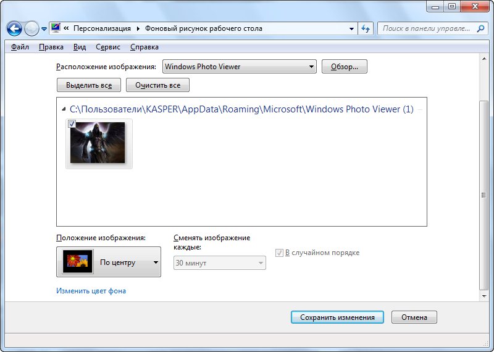This screenshot has height=352, width=494.
Task: Click scrollbar down arrow
Action: (x=484, y=296)
